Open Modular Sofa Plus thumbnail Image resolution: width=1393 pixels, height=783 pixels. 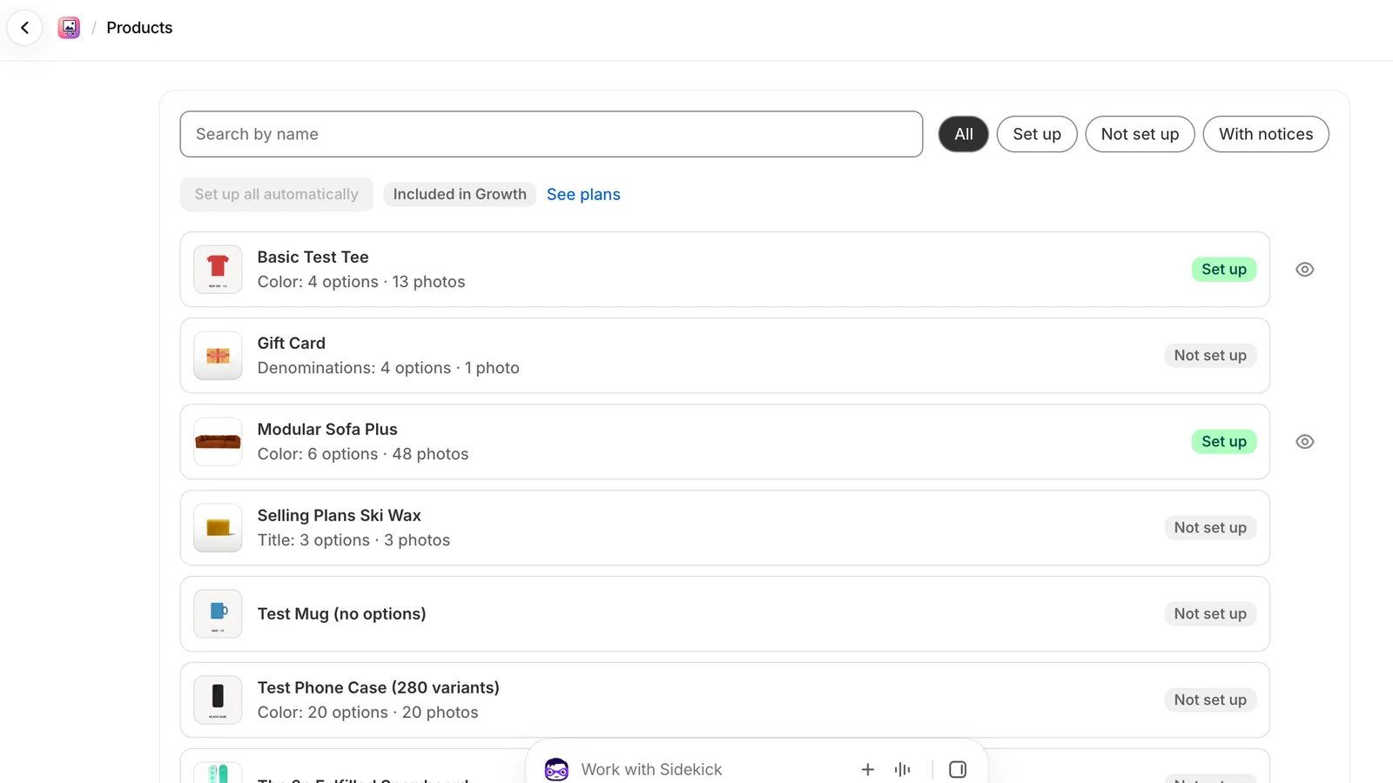(218, 442)
